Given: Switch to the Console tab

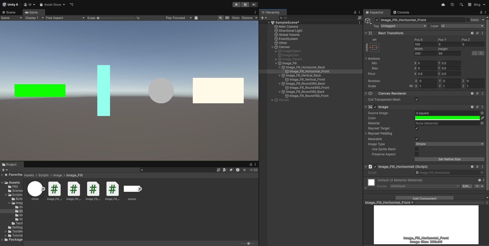Looking at the screenshot, I should click(x=401, y=12).
